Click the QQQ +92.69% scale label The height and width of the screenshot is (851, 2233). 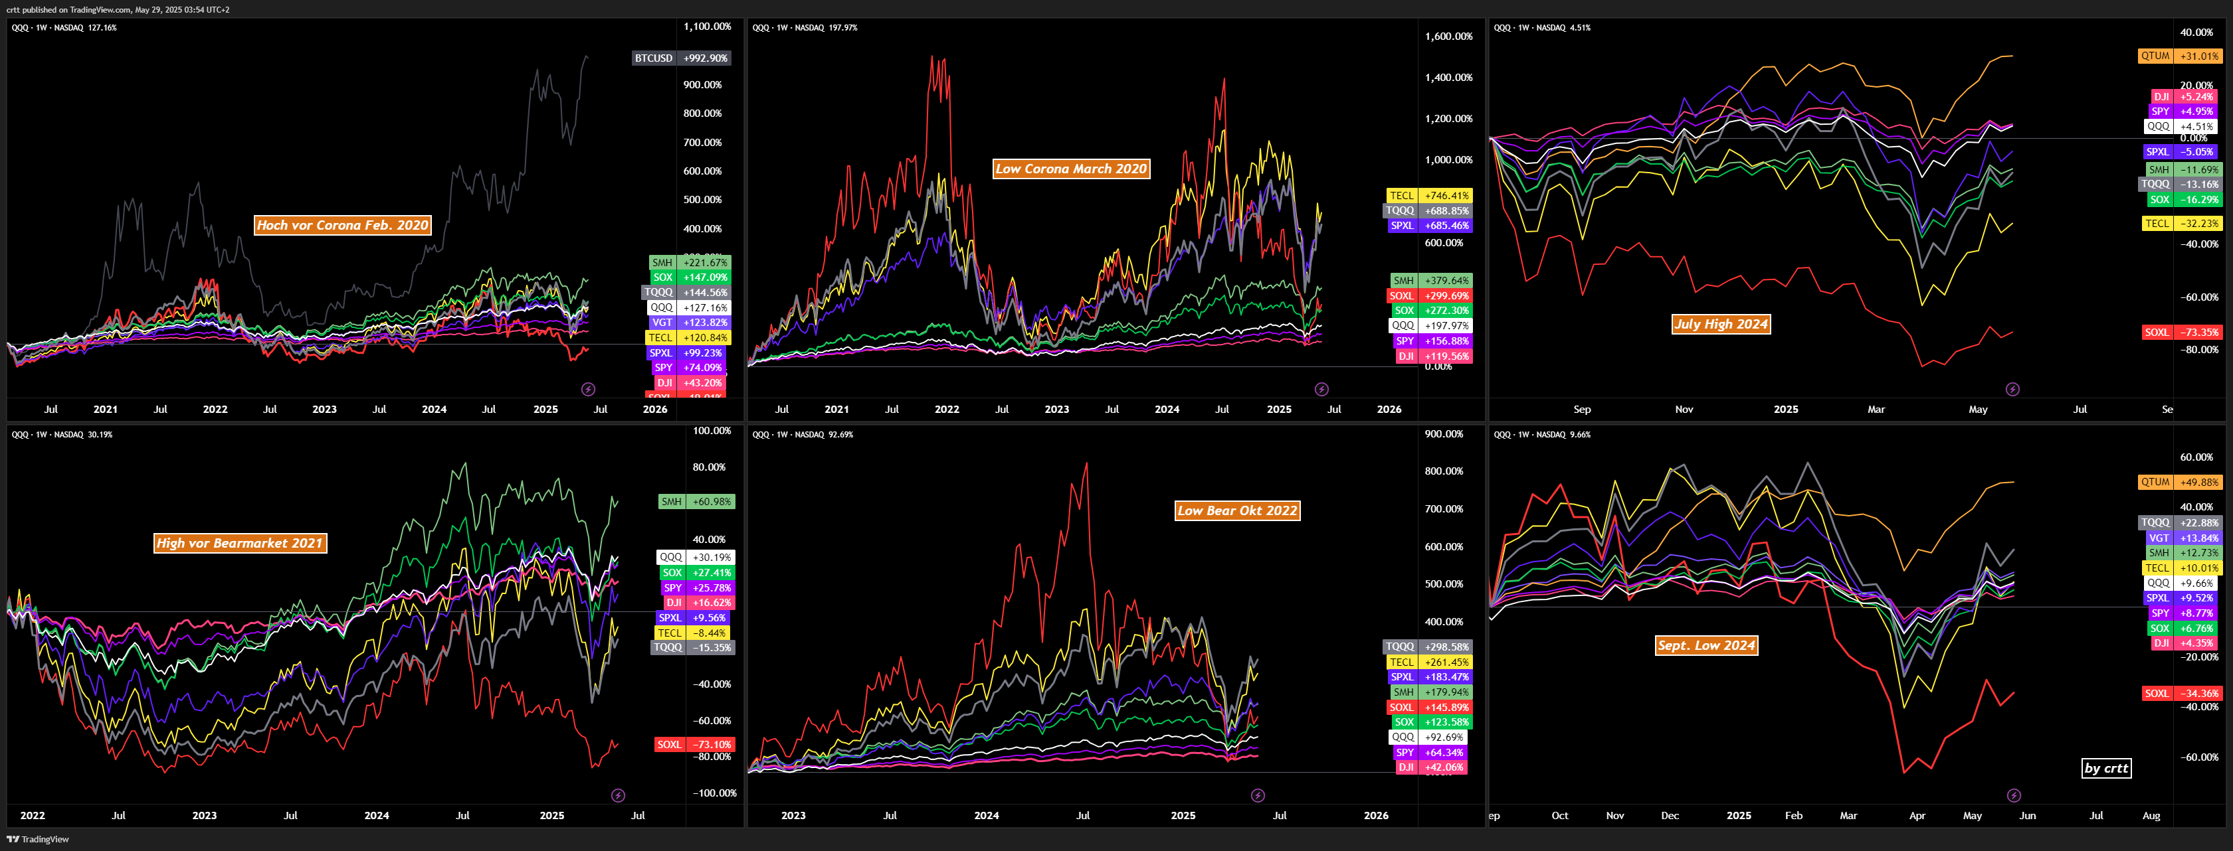coord(1428,737)
